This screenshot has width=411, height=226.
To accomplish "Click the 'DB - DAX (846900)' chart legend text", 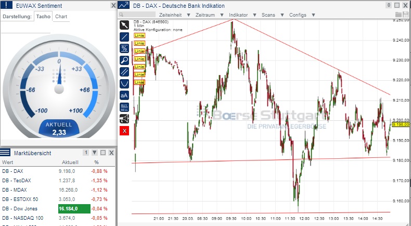I will click(x=151, y=22).
